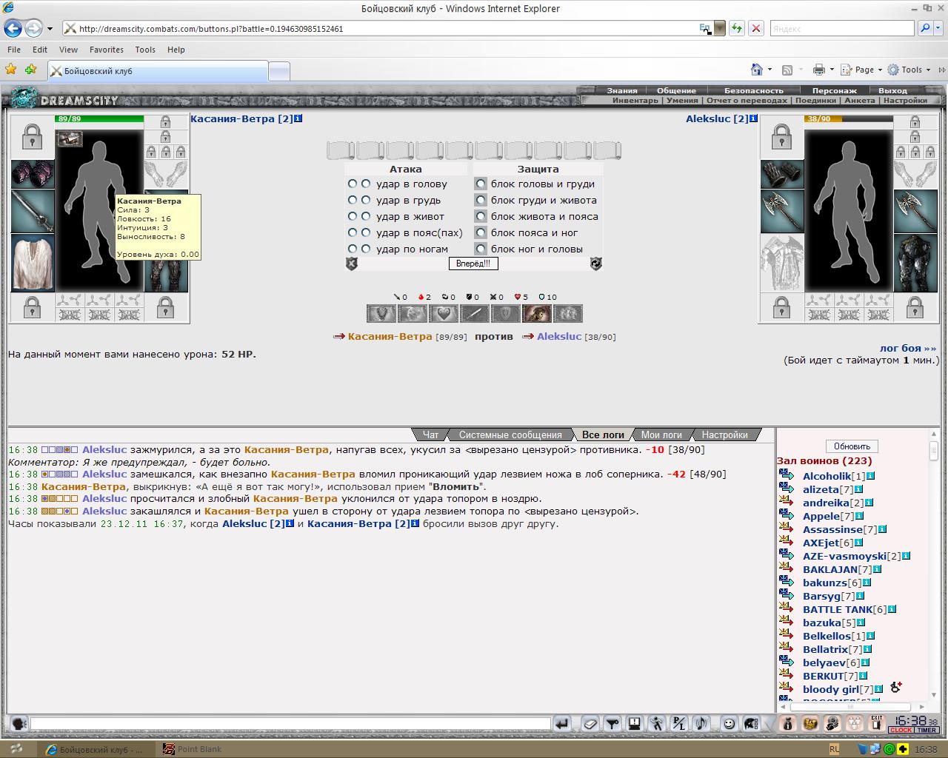
Task: Open Персонаж in game top menu
Action: pyautogui.click(x=835, y=90)
